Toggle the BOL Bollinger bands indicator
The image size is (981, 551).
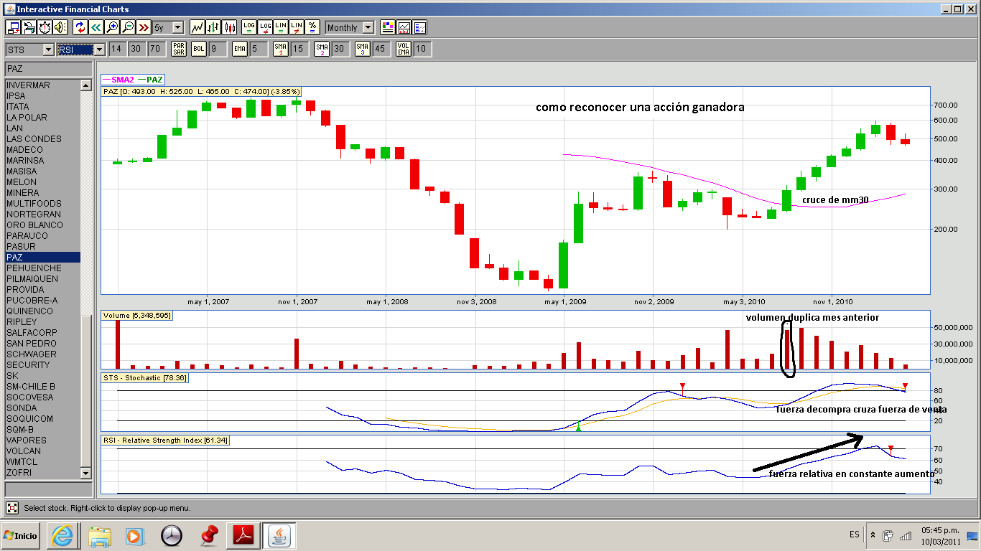pos(198,49)
